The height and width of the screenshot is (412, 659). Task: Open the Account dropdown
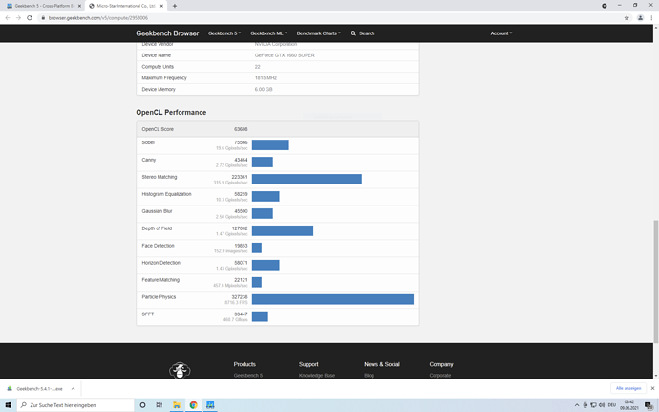tap(501, 33)
